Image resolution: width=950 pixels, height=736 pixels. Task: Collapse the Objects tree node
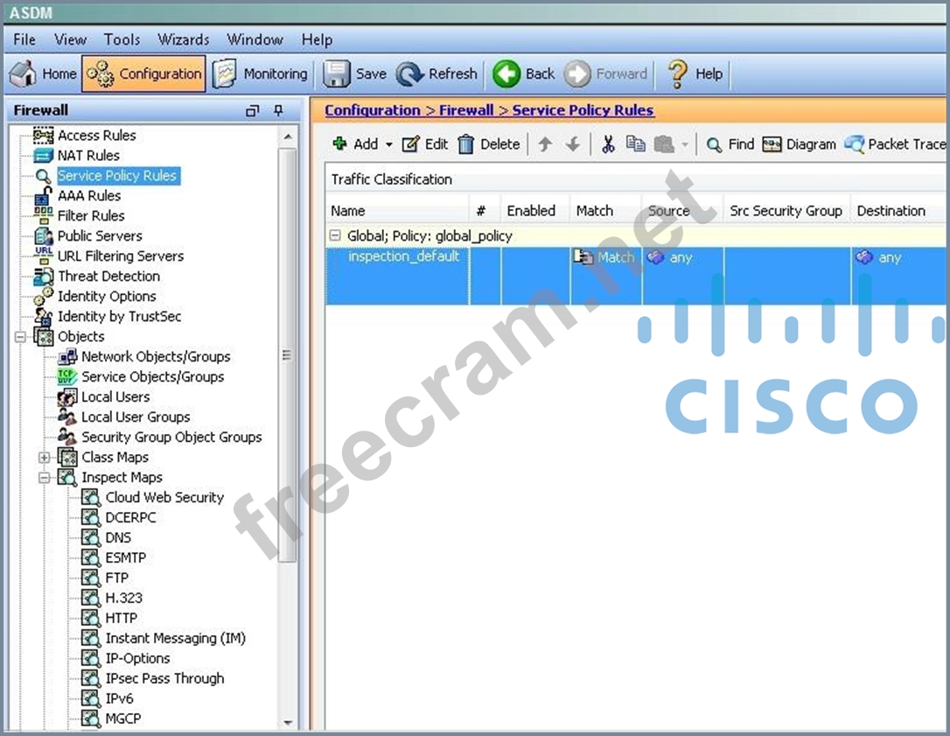(x=21, y=337)
